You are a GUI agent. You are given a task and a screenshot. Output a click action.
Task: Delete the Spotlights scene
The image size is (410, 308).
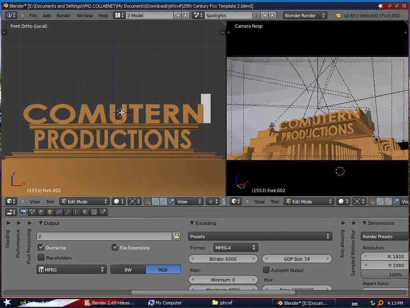click(272, 16)
